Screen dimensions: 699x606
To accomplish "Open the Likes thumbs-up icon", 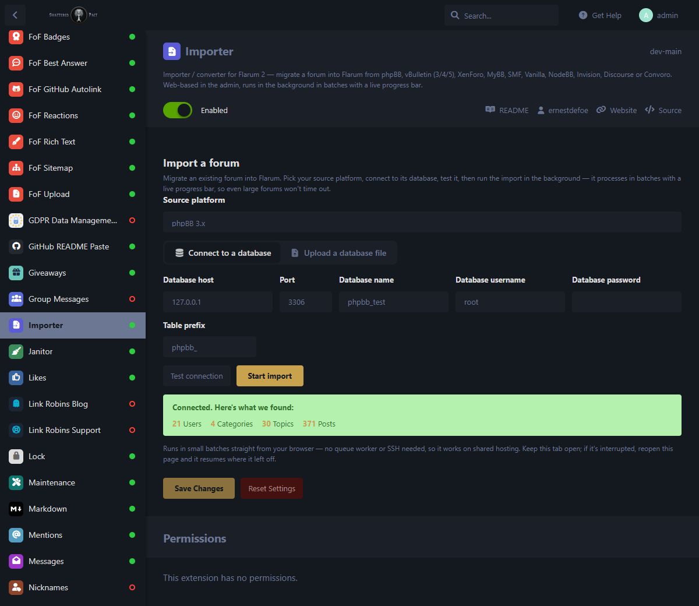I will coord(16,378).
